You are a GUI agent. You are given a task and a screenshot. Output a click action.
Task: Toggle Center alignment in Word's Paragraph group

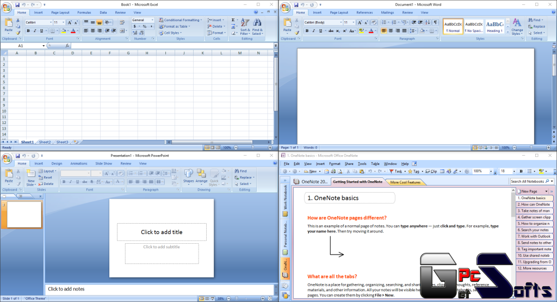click(391, 31)
